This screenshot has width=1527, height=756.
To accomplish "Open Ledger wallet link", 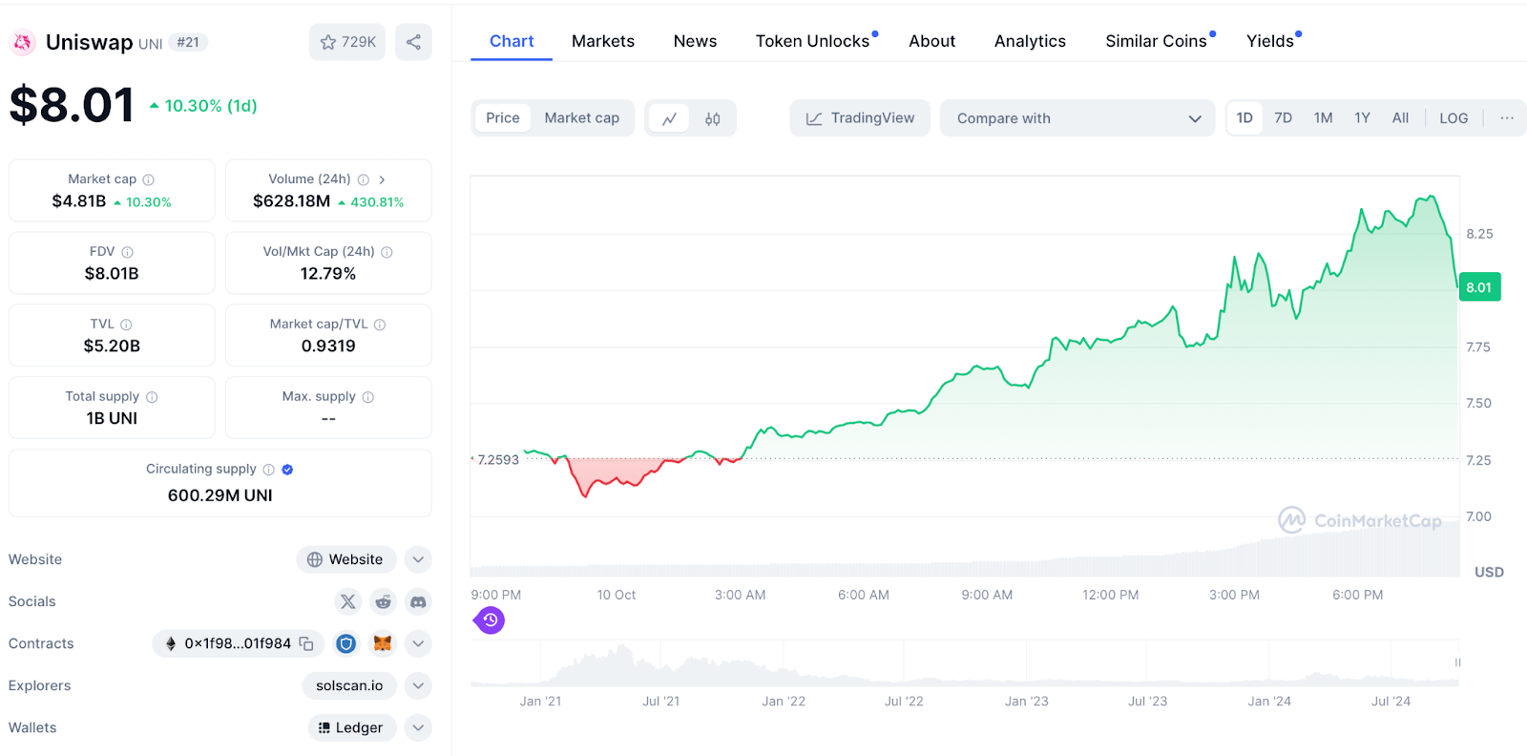I will pos(351,727).
